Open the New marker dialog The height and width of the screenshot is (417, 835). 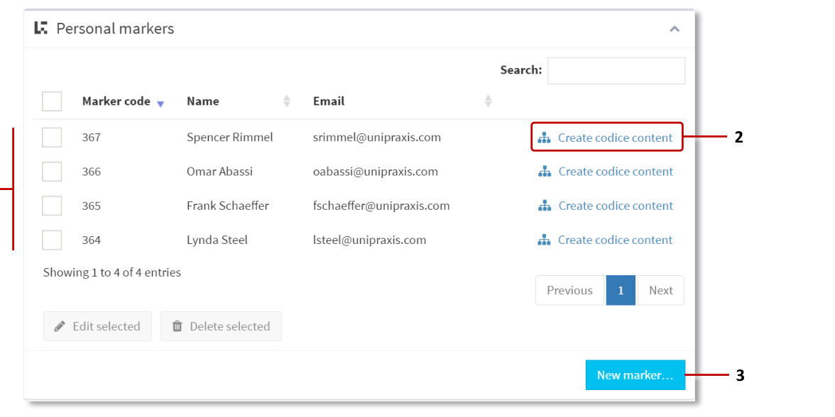[635, 375]
